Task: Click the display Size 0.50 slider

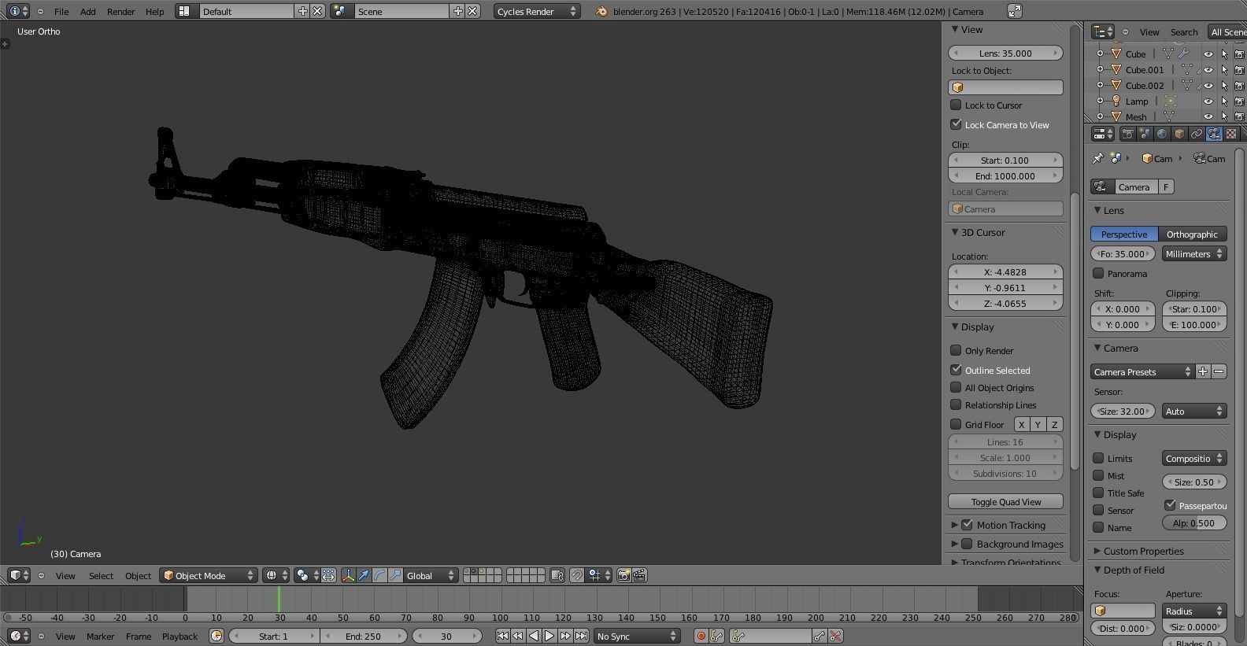Action: click(1194, 482)
